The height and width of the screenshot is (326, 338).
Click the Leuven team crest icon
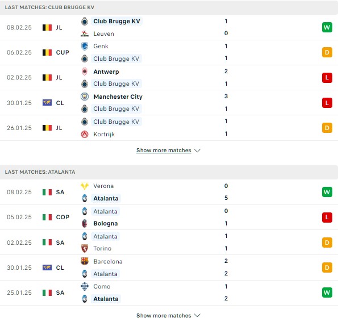85,34
